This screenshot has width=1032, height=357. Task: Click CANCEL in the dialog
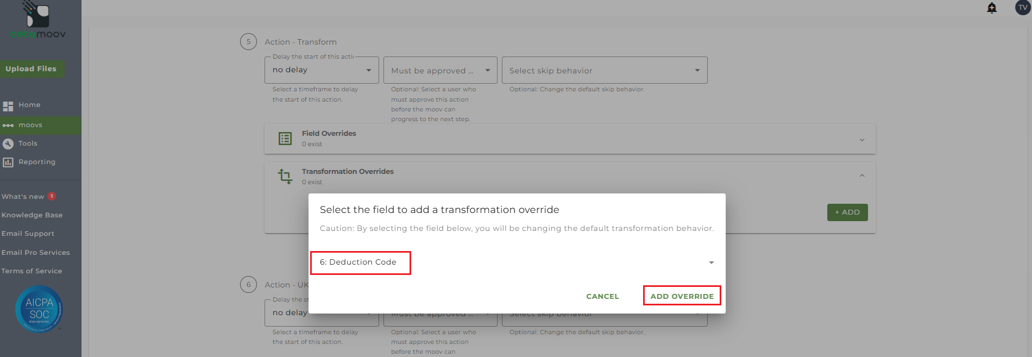pyautogui.click(x=602, y=296)
